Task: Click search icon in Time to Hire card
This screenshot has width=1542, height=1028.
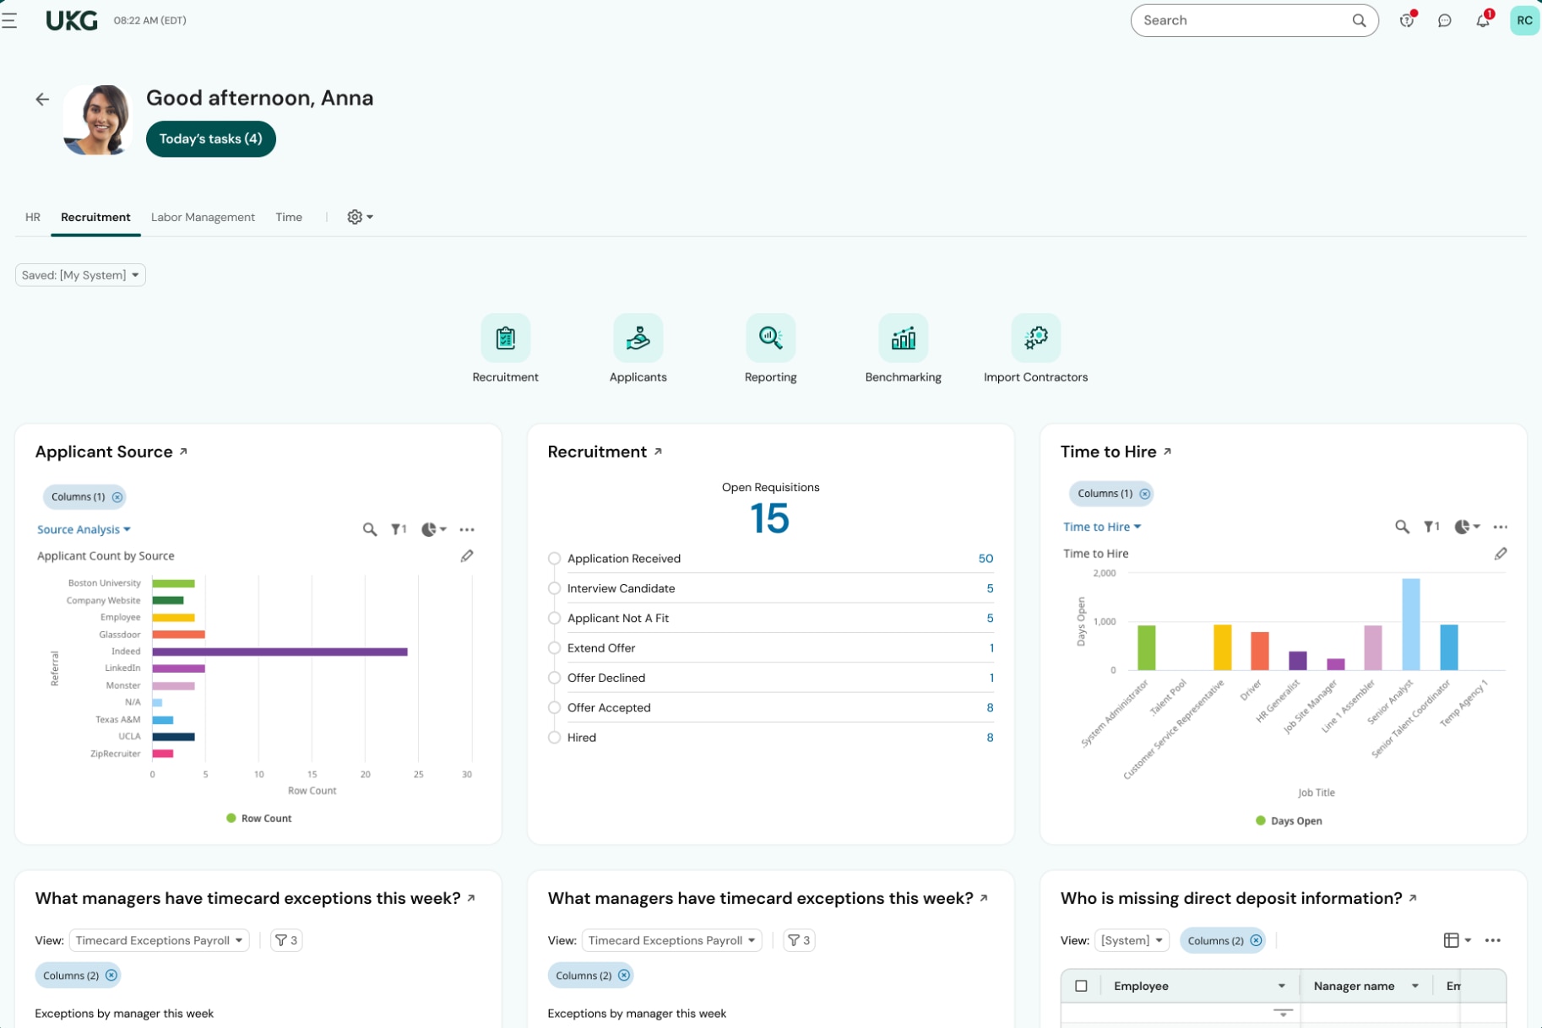Action: point(1402,527)
